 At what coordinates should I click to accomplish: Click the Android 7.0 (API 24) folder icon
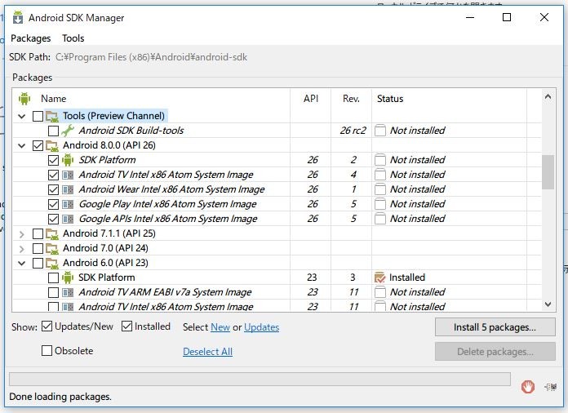[52, 248]
